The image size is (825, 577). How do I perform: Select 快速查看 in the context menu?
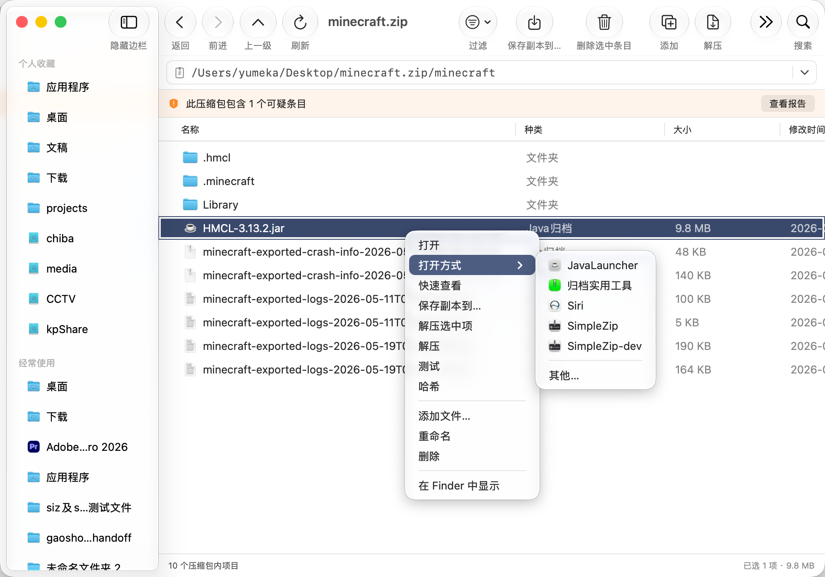click(x=472, y=286)
